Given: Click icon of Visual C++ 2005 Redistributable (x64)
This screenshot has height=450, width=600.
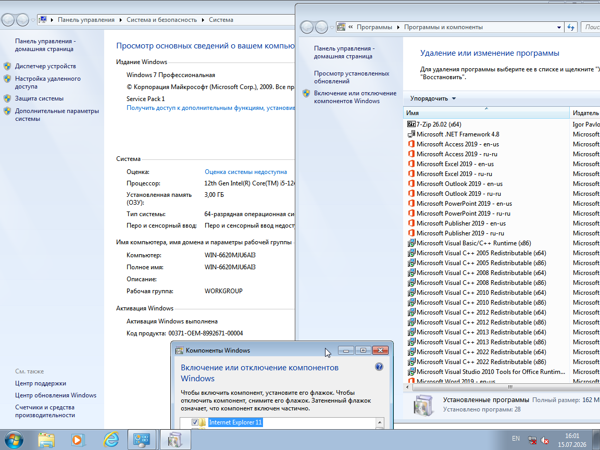Looking at the screenshot, I should pos(411,253).
